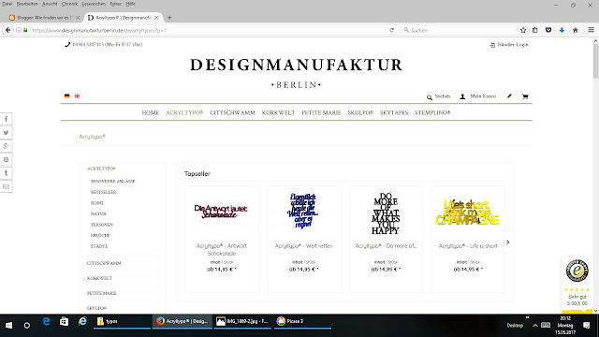The width and height of the screenshot is (599, 337).
Task: Open SKULPO navigation item
Action: point(360,112)
